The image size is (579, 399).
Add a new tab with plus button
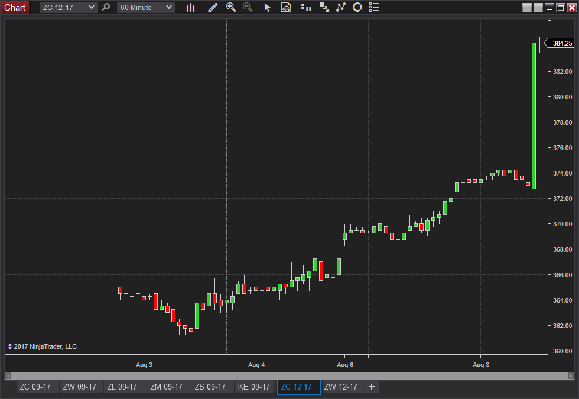[x=372, y=387]
